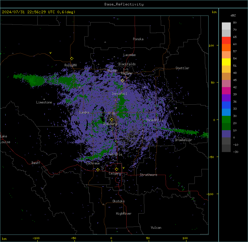Image resolution: width=248 pixels, height=242 pixels.
Task: Click the -30 value in dBZ legend
Action: [236, 152]
